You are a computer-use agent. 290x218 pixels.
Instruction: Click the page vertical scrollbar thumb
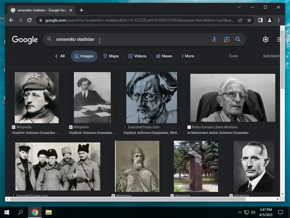click(x=282, y=59)
